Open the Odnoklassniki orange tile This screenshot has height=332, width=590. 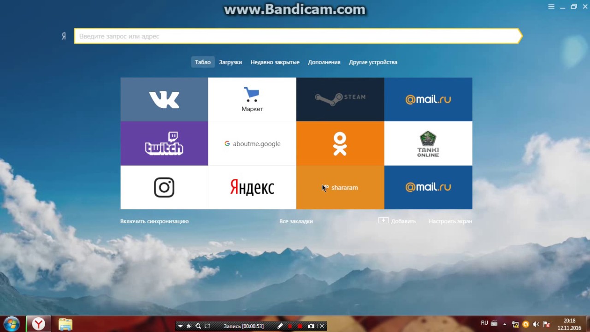340,143
